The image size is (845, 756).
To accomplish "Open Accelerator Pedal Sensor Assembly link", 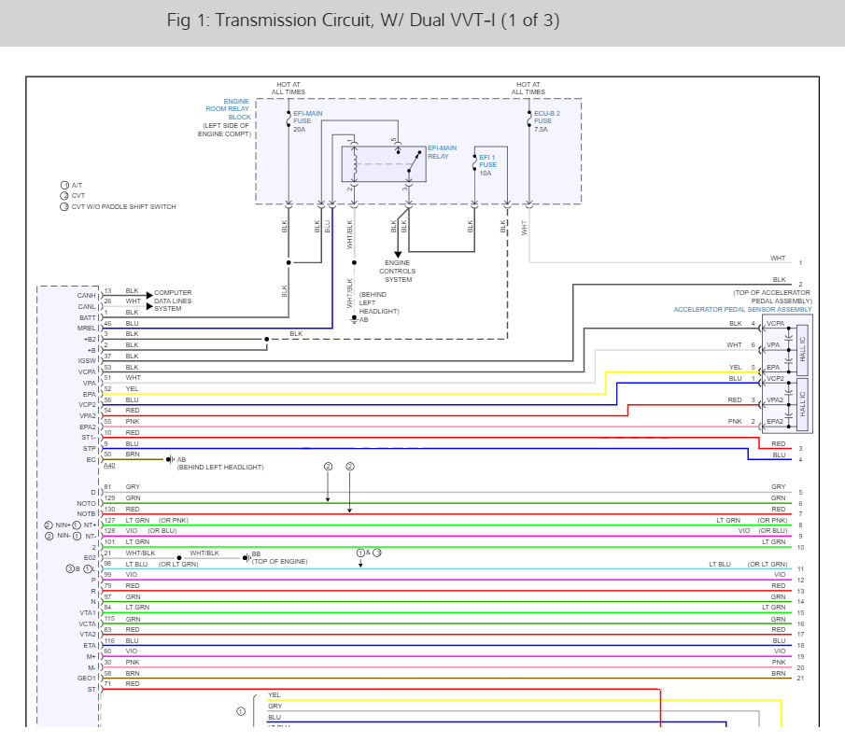I will [742, 309].
